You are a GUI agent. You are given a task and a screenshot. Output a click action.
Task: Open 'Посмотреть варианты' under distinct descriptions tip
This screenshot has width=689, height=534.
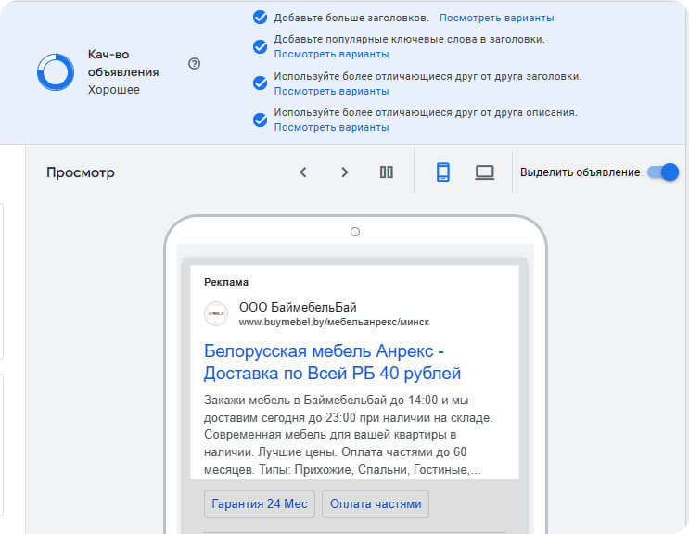331,127
